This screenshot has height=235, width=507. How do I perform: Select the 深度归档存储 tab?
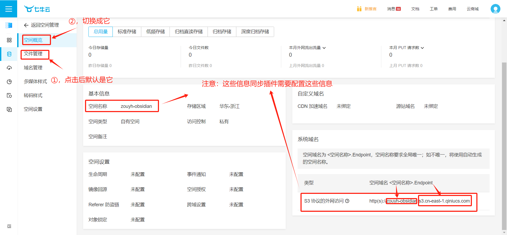[x=255, y=32]
